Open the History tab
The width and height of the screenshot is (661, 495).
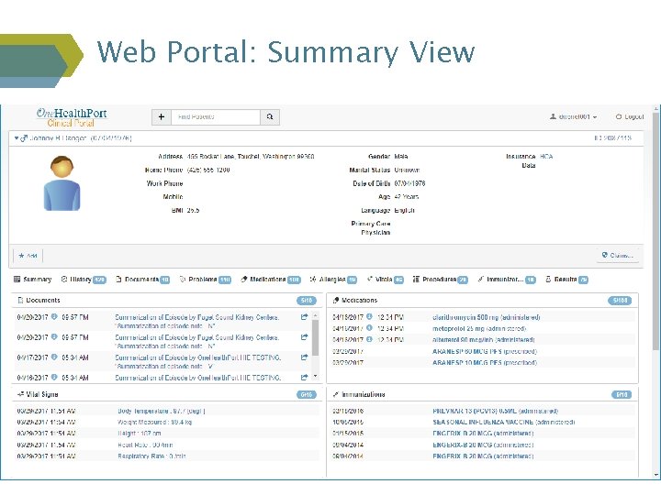click(84, 279)
